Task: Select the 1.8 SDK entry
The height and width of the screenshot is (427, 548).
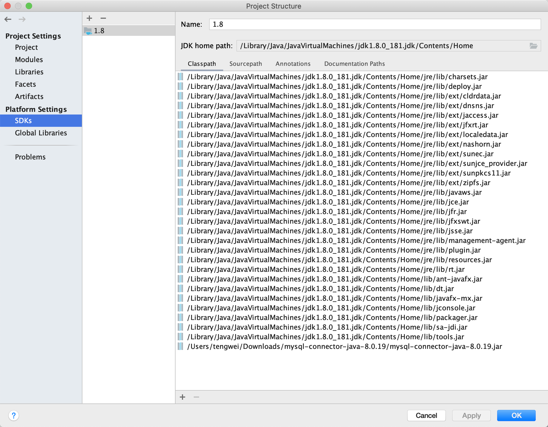Action: 99,31
